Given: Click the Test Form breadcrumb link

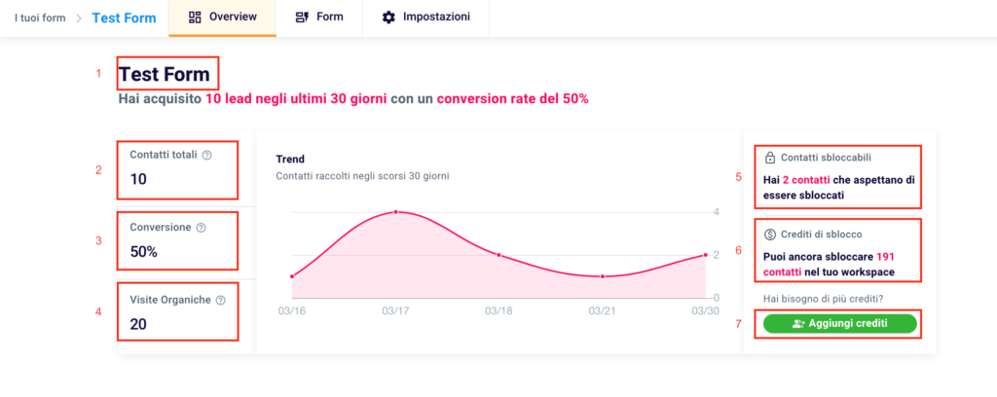Looking at the screenshot, I should point(124,18).
